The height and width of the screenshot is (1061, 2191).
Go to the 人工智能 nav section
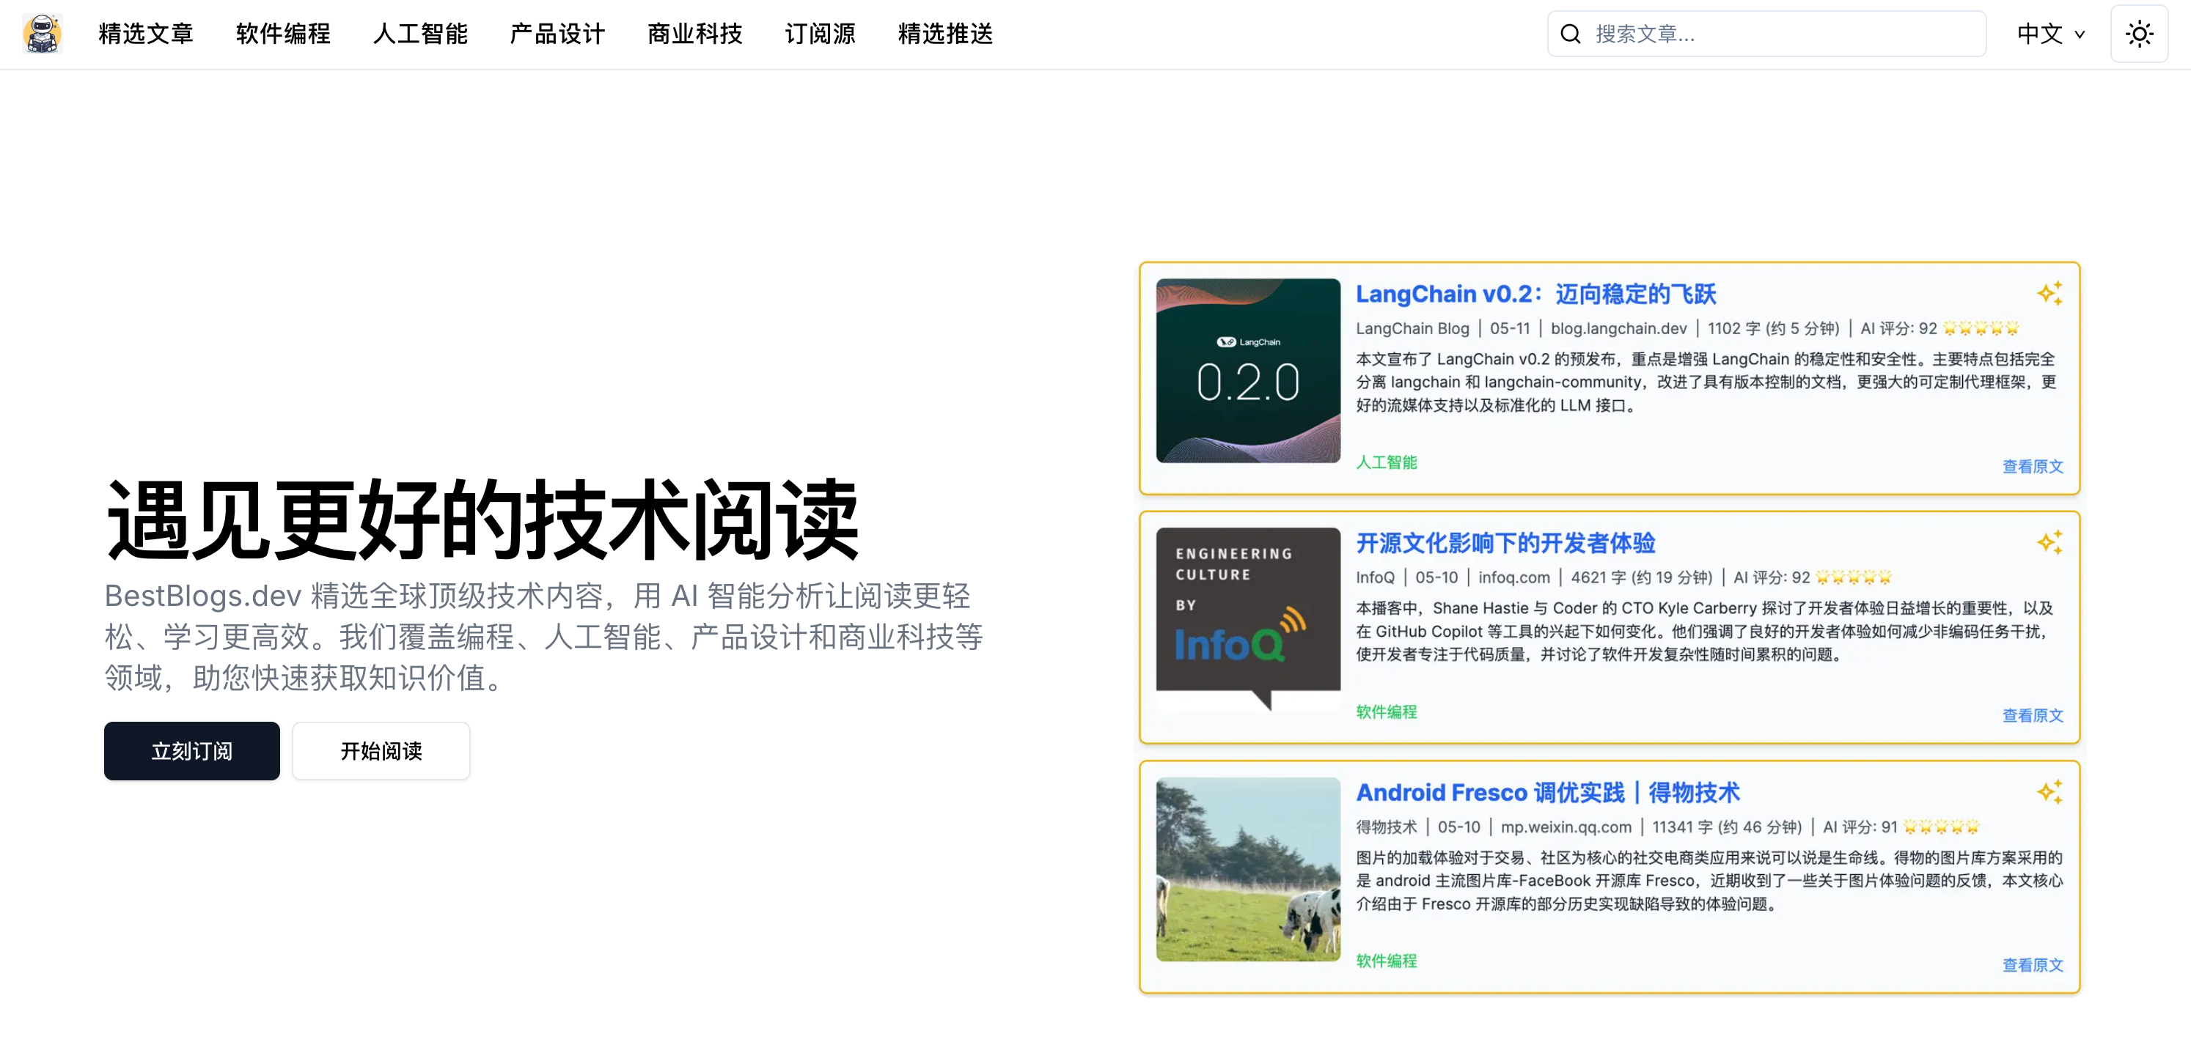click(x=420, y=34)
